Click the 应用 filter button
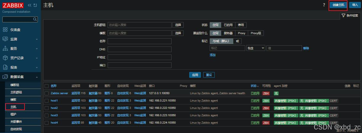 pos(195,75)
